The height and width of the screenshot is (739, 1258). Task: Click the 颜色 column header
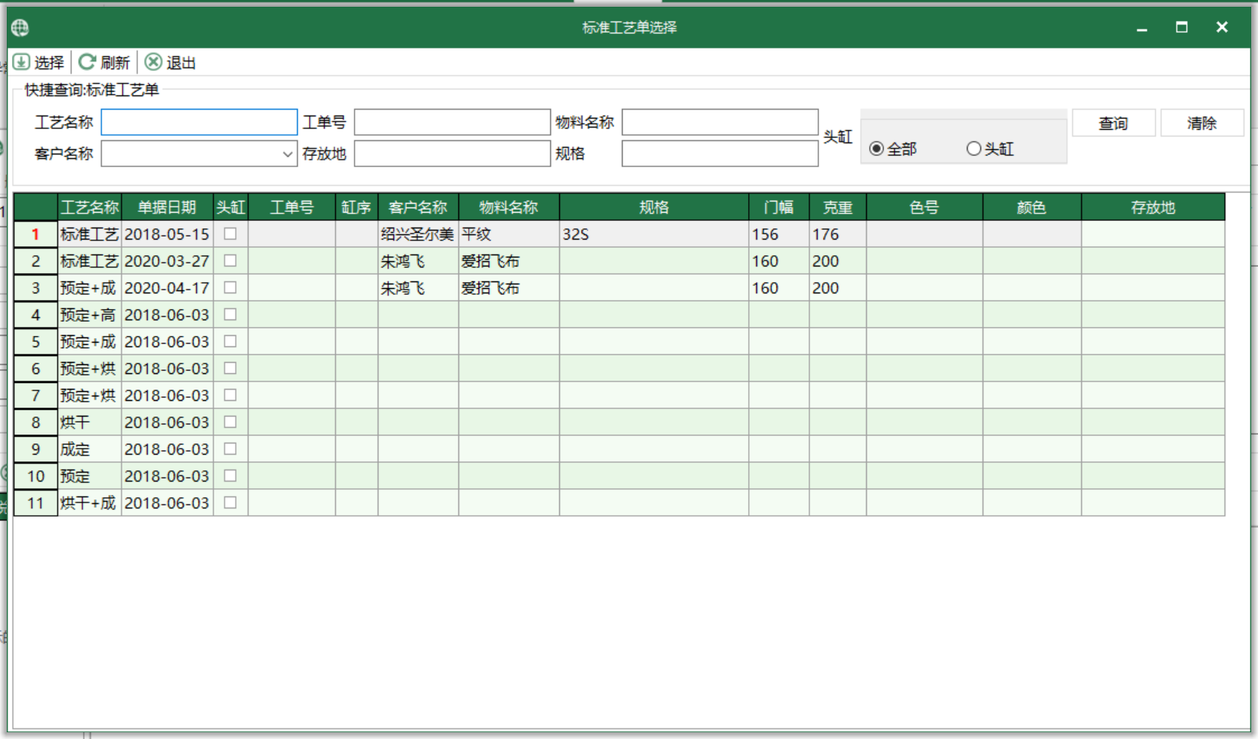1032,208
